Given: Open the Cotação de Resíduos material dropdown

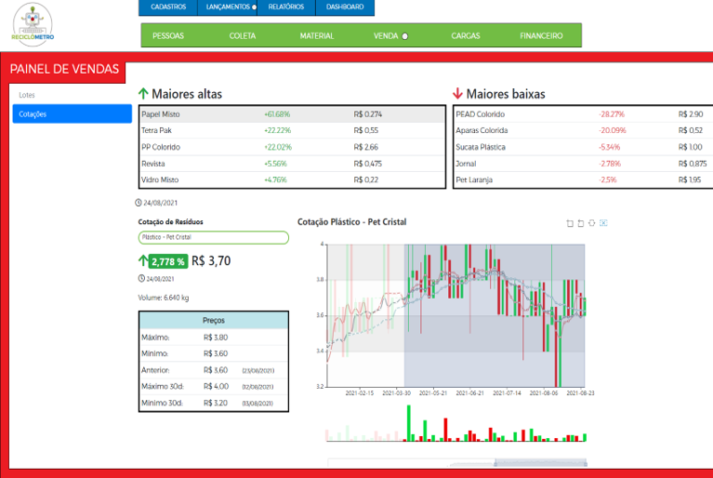Looking at the screenshot, I should 213,237.
